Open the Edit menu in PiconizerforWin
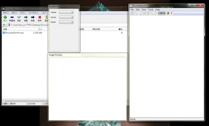This screenshot has height=126, width=209. [138, 10]
